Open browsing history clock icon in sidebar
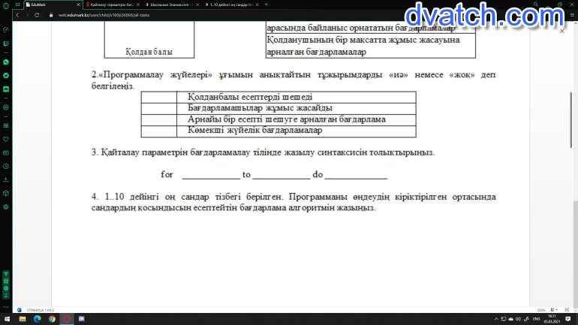 pyautogui.click(x=6, y=166)
